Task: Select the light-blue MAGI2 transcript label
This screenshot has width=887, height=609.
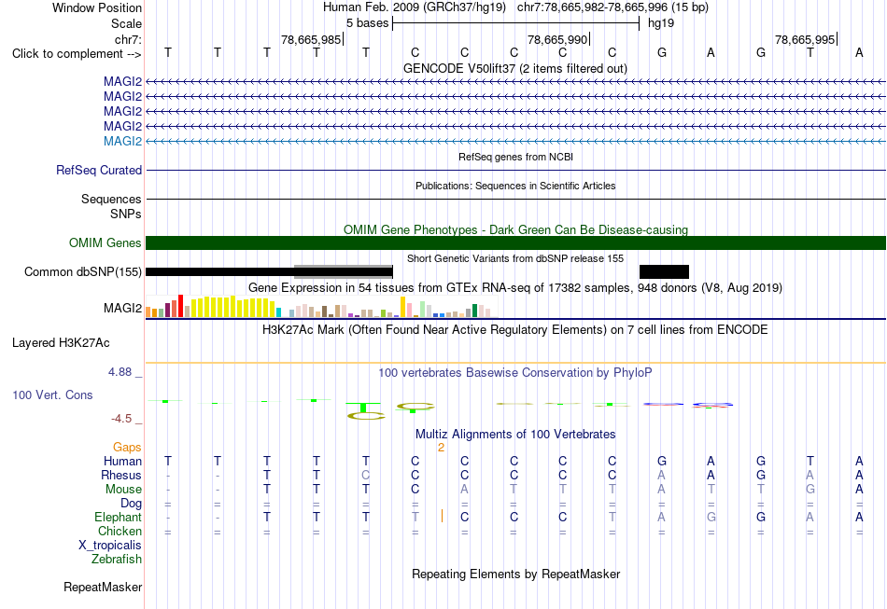Action: pos(122,141)
